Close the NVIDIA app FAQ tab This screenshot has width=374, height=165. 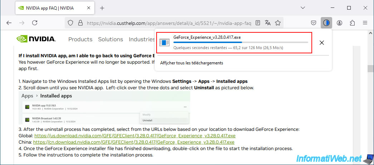click(x=88, y=8)
